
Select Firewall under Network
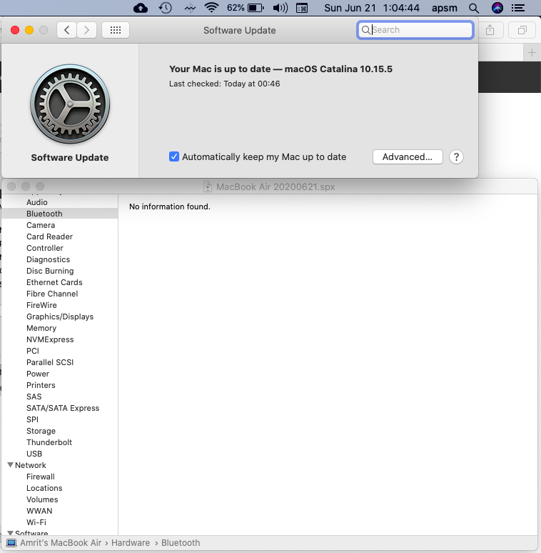(41, 477)
